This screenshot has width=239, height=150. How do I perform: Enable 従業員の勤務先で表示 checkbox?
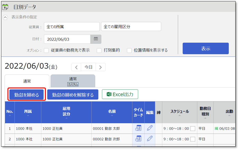click(x=46, y=50)
